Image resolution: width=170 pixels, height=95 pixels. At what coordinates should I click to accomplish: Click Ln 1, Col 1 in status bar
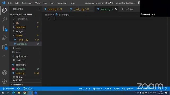[x=84, y=89]
